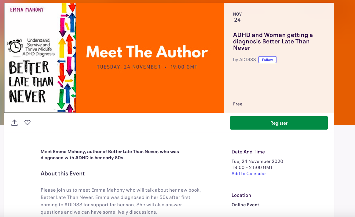Click the Emma Mahony author name on cover

tap(27, 9)
